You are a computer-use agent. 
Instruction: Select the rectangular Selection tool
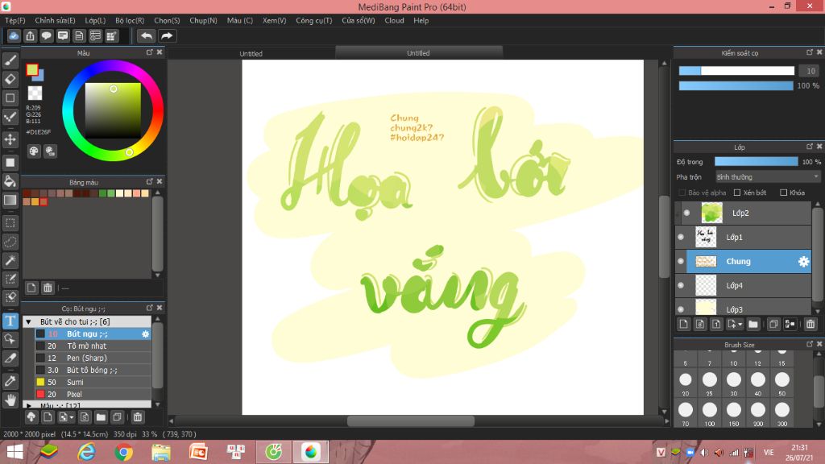(10, 223)
